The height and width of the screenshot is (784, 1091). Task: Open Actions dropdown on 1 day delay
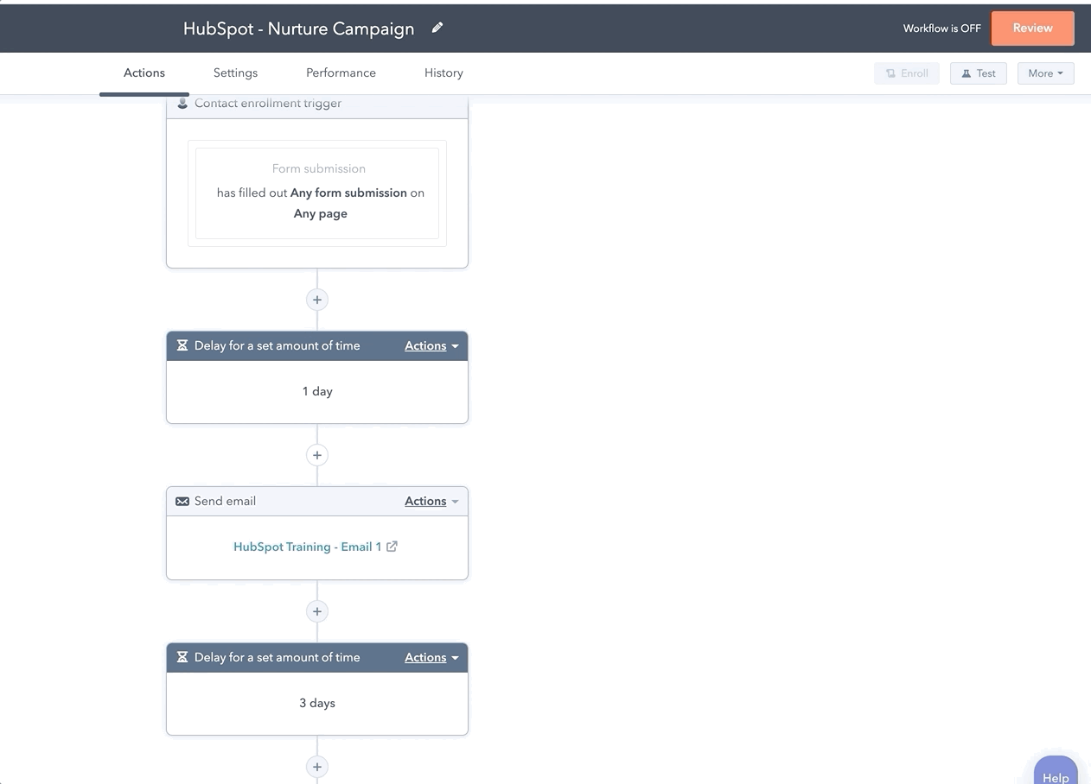(x=431, y=345)
